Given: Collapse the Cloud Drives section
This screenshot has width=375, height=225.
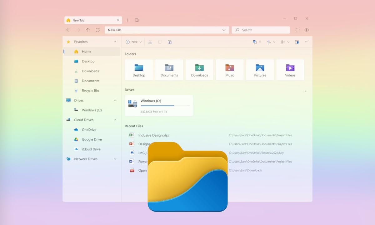Looking at the screenshot, I should point(115,120).
